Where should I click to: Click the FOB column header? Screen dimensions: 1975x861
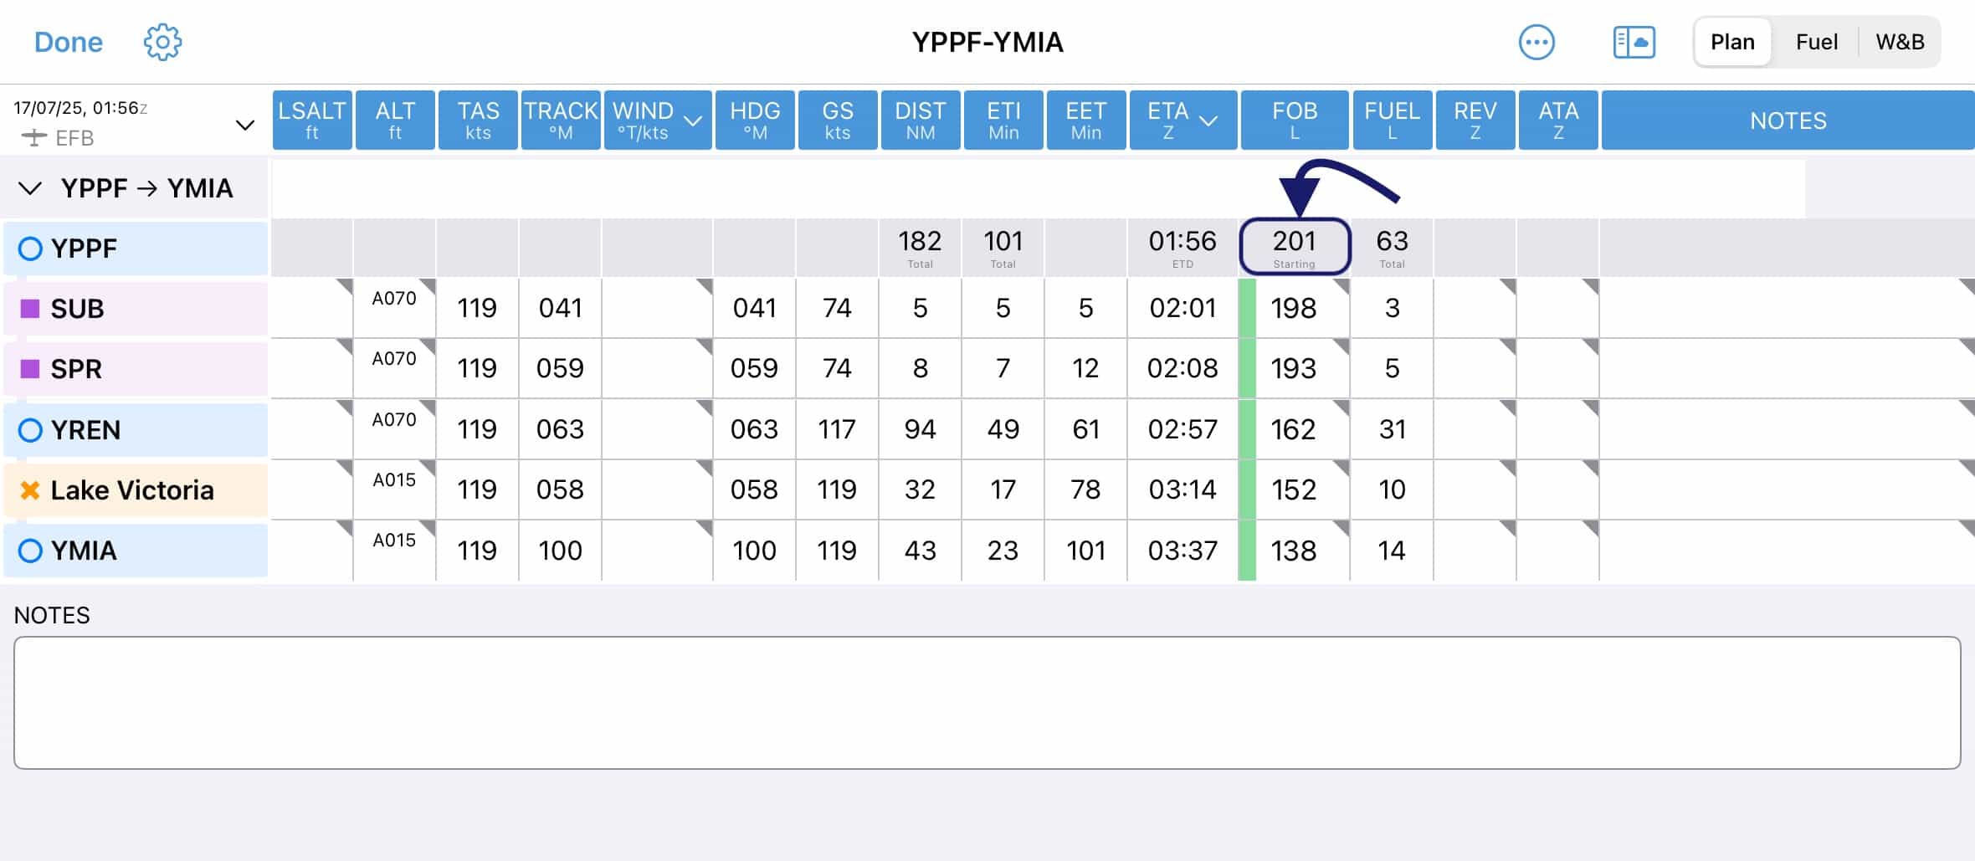tap(1295, 120)
